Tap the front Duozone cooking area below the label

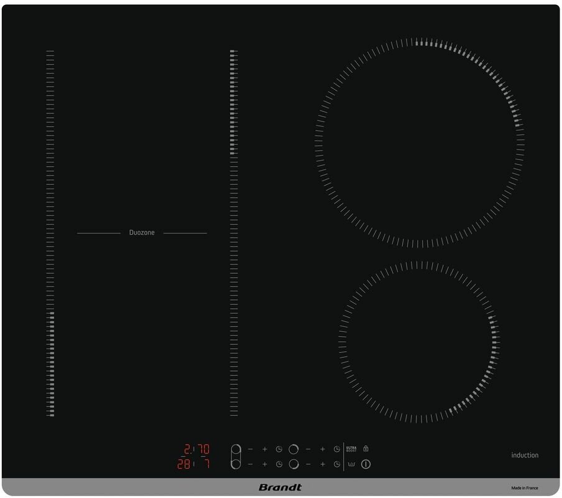click(142, 326)
